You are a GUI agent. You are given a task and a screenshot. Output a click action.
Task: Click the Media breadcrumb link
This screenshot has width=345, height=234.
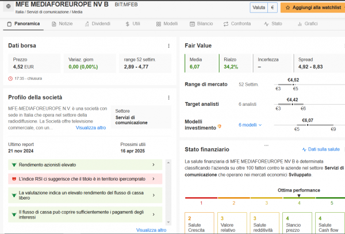(77, 12)
